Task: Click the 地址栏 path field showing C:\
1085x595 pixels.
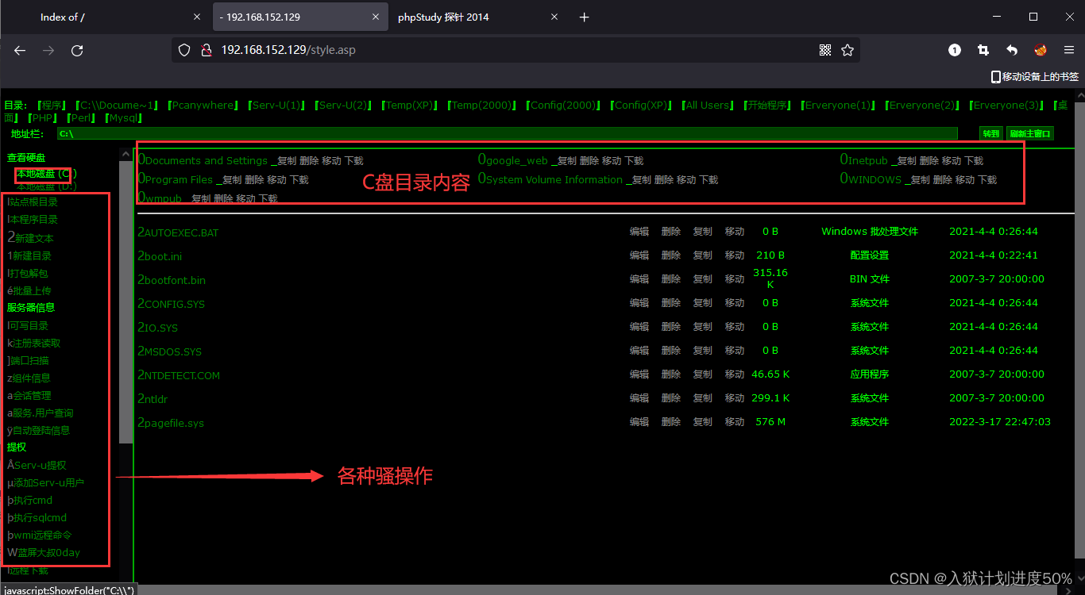Action: pyautogui.click(x=507, y=133)
